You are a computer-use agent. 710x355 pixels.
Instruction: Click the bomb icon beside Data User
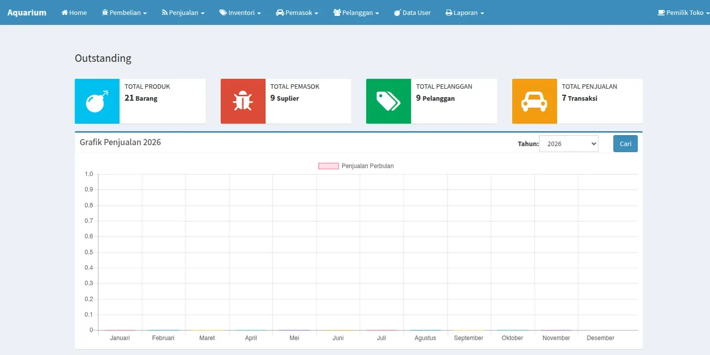point(397,13)
